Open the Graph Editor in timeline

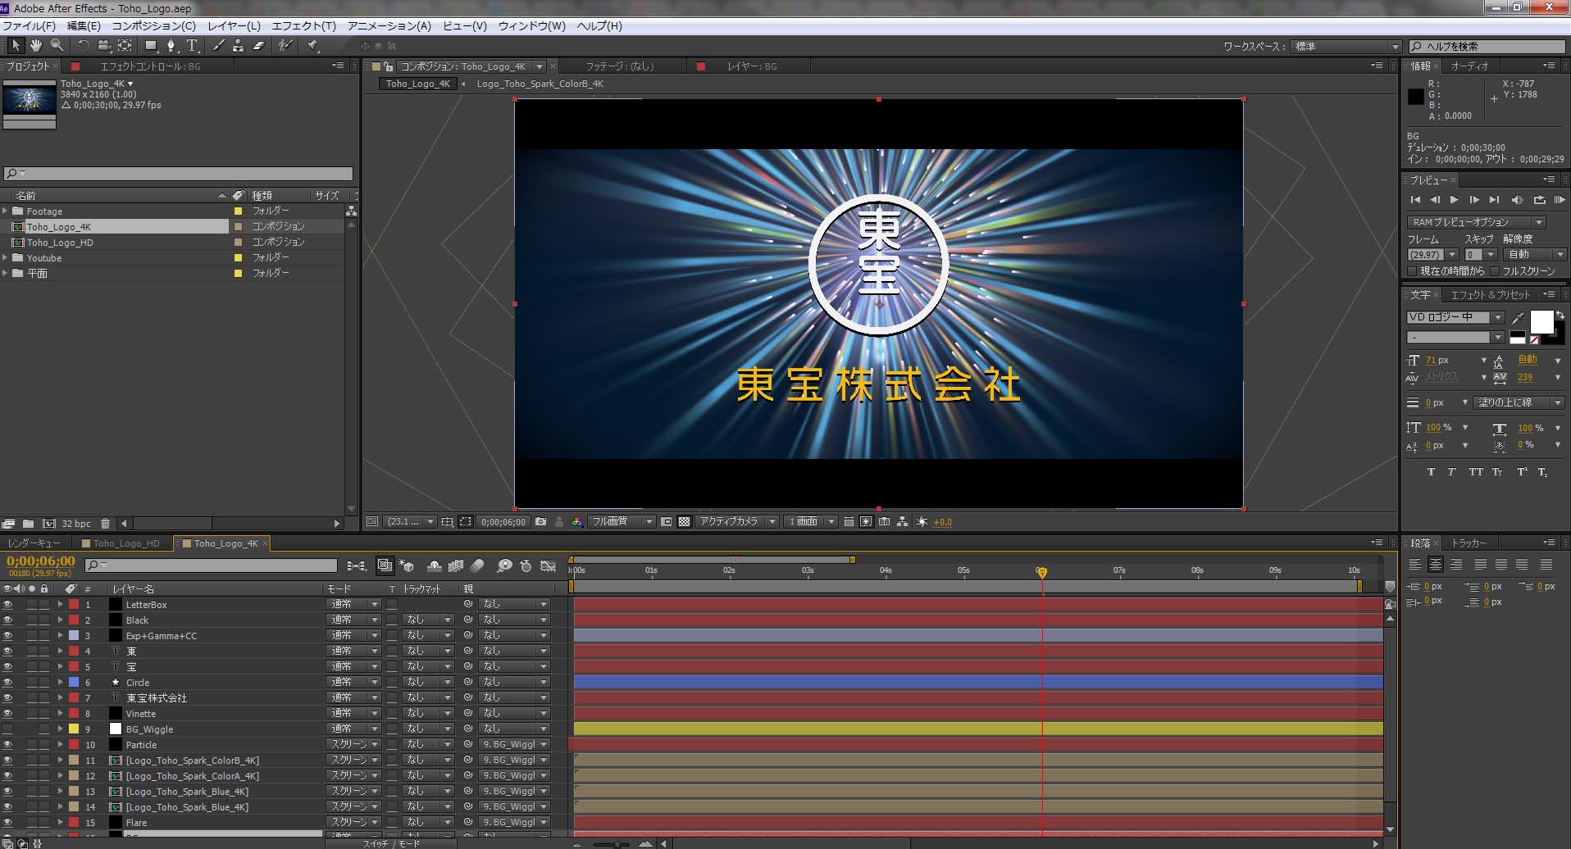click(549, 565)
